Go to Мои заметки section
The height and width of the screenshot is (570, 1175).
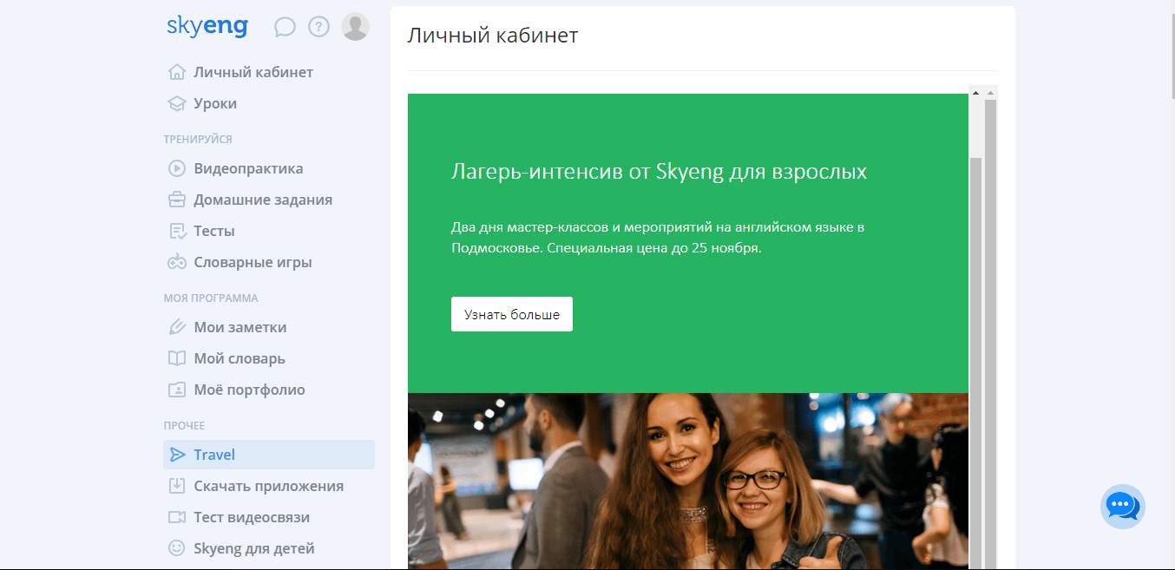240,327
